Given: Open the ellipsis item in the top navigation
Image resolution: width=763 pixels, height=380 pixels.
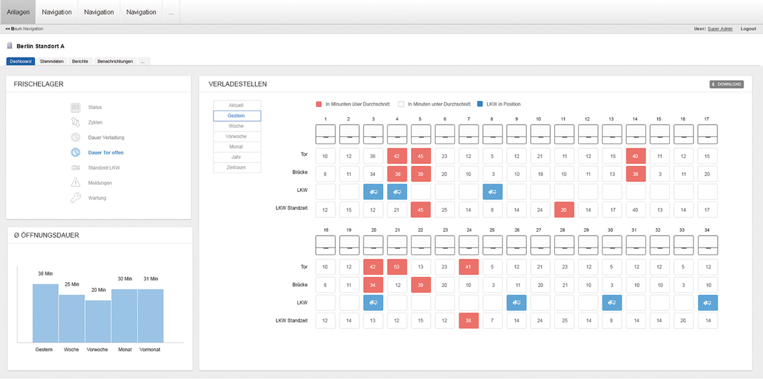Looking at the screenshot, I should (171, 12).
